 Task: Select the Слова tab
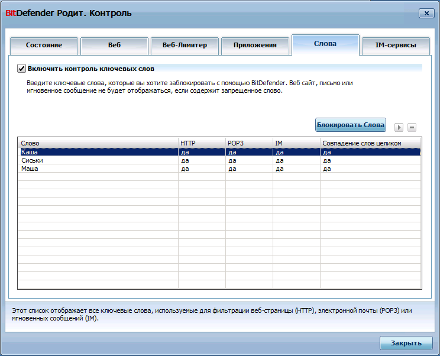325,44
